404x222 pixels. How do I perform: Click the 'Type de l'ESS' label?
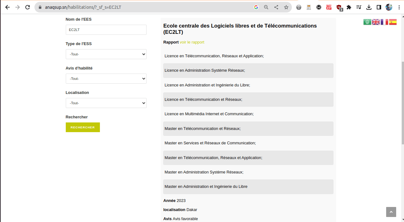[x=79, y=44]
